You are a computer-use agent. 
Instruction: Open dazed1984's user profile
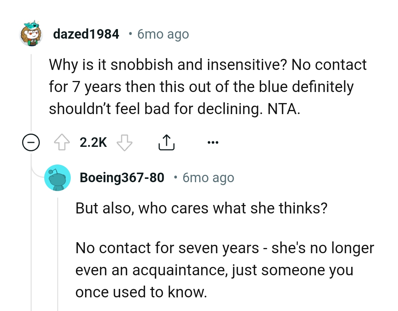point(86,34)
